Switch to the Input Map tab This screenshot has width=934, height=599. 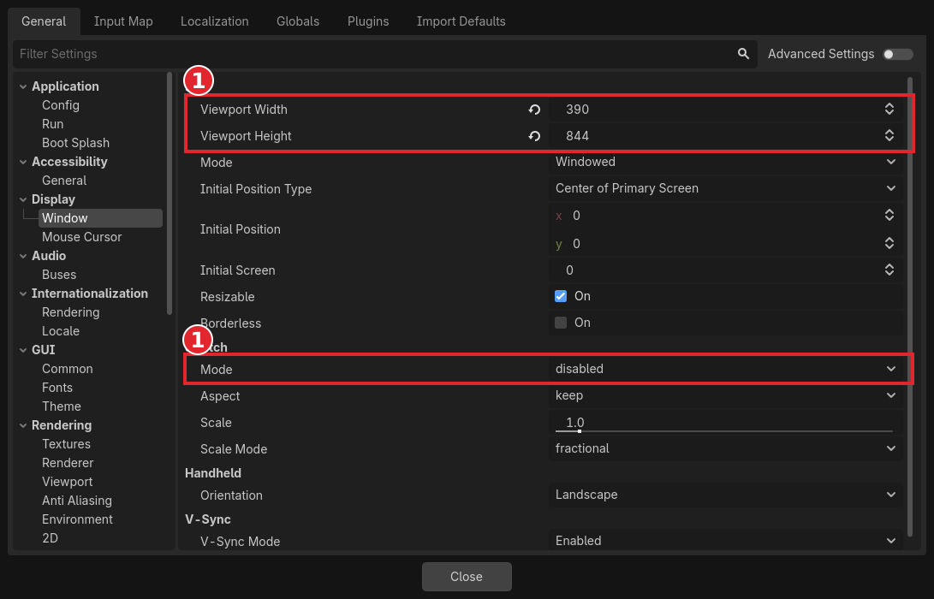pos(123,21)
